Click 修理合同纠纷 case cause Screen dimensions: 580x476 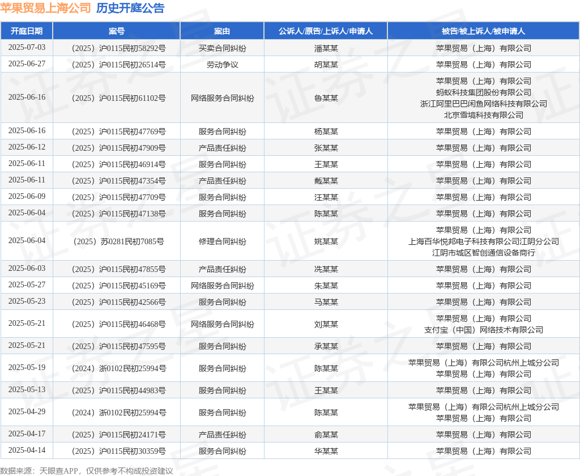click(x=222, y=242)
